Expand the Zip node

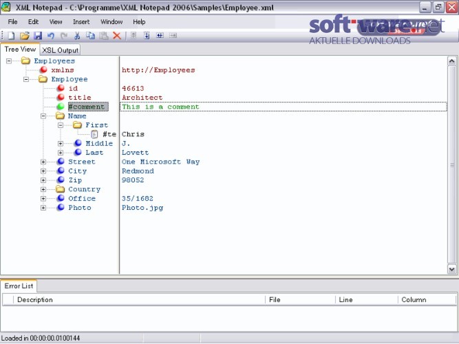43,180
